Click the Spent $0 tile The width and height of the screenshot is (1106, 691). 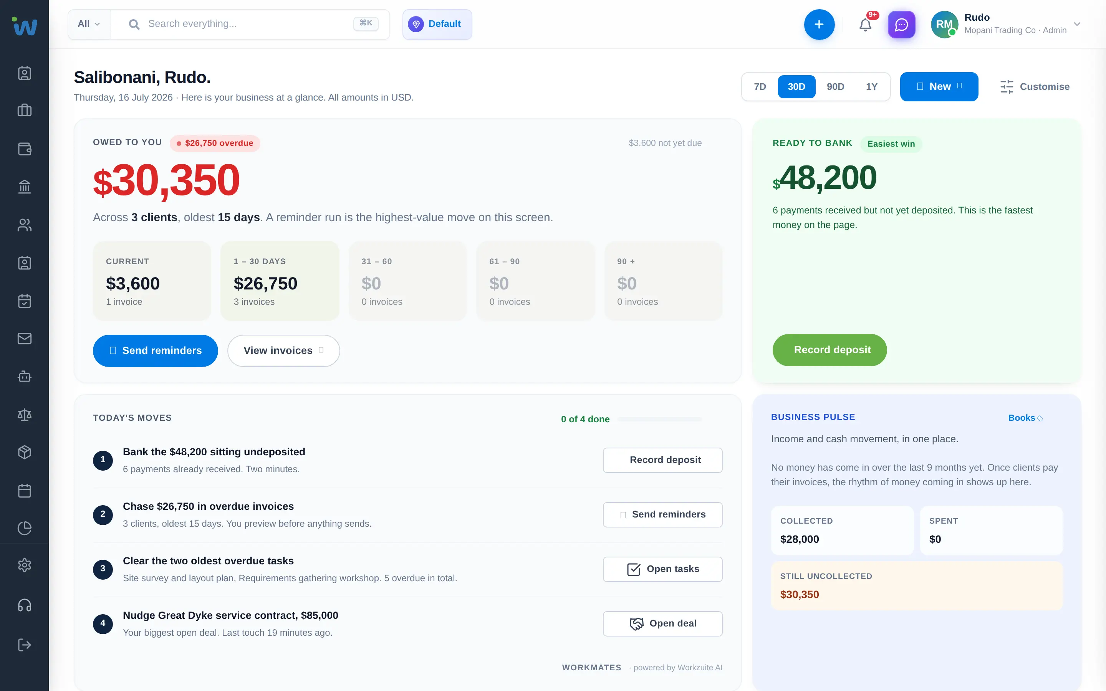991,530
